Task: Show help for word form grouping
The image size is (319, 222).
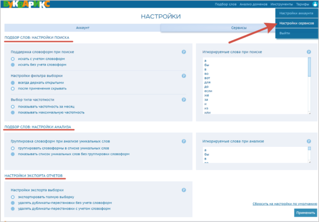Action: [x=184, y=141]
